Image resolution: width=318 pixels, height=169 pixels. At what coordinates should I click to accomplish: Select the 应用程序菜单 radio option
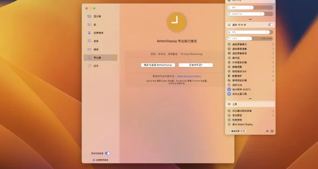(94, 160)
